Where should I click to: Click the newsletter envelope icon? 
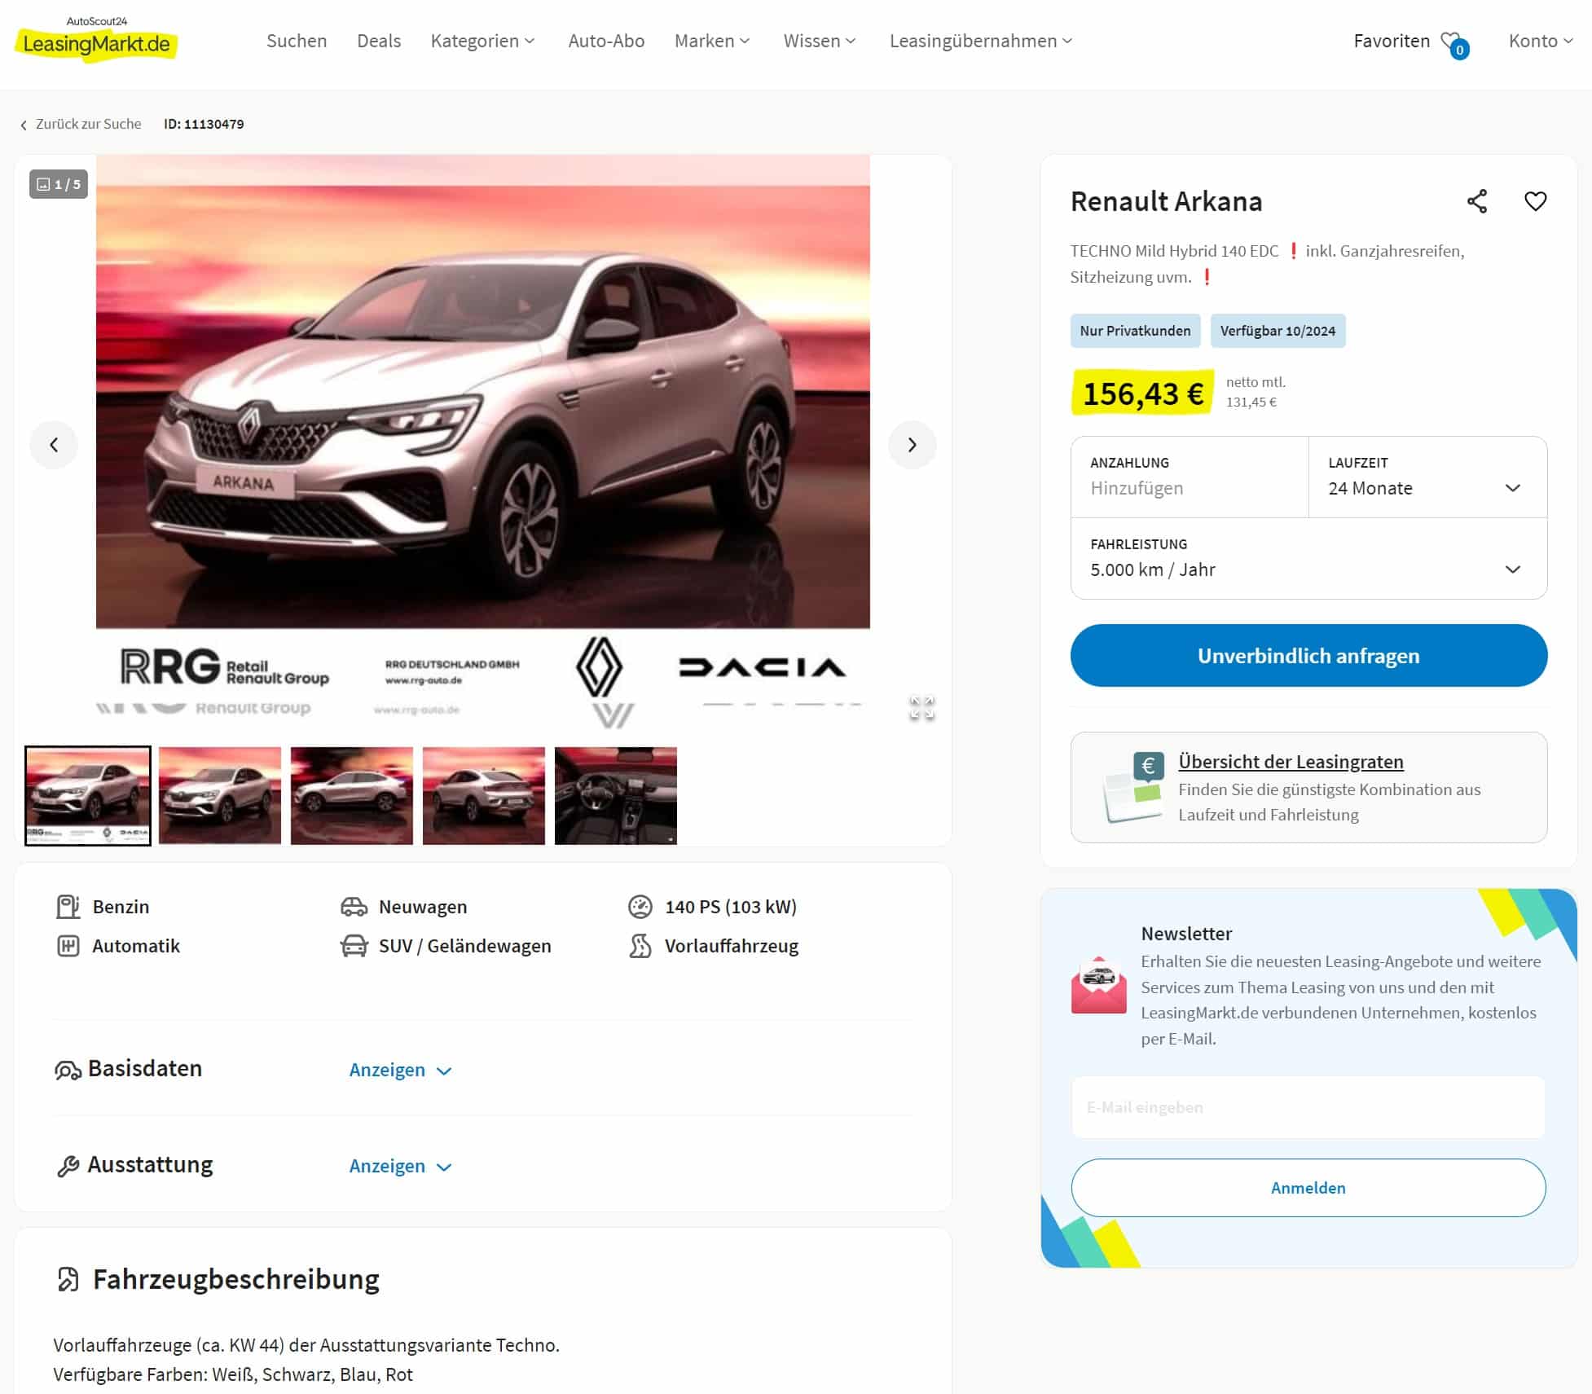pyautogui.click(x=1098, y=985)
